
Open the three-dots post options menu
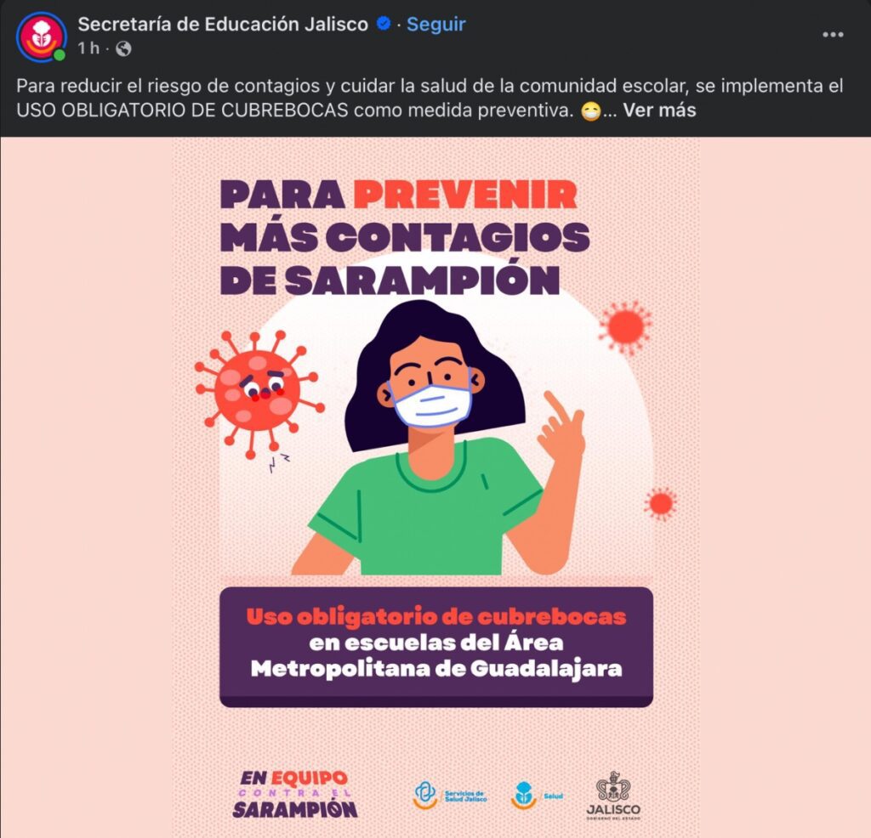pos(833,34)
